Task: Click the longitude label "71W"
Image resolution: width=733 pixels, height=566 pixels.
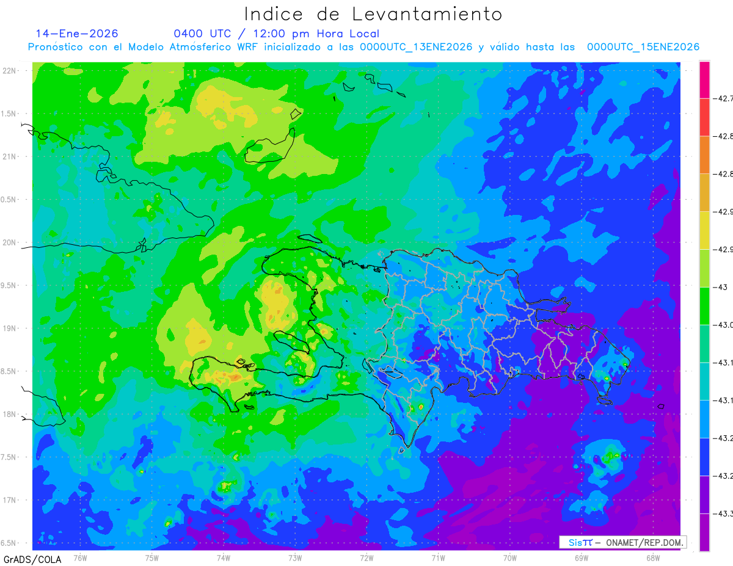Action: click(438, 558)
